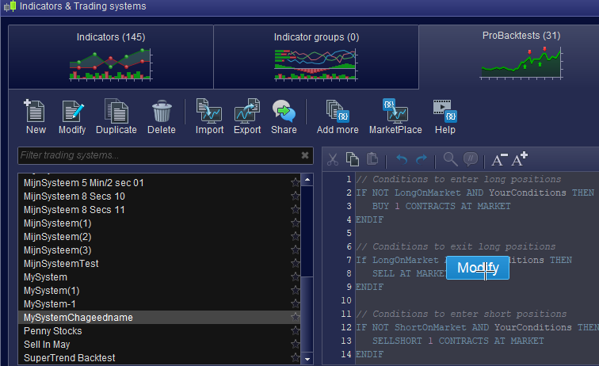Star the MySystem entry
The image size is (599, 366).
coord(295,277)
